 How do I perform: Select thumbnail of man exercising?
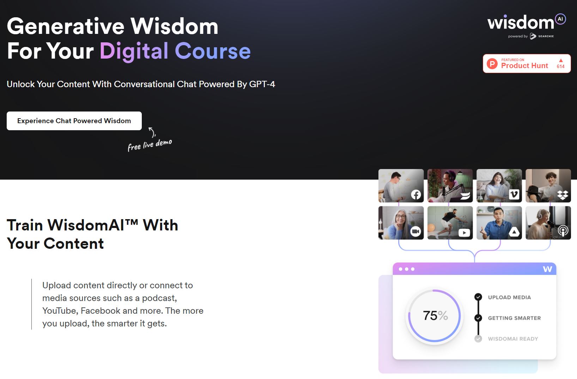(x=450, y=223)
